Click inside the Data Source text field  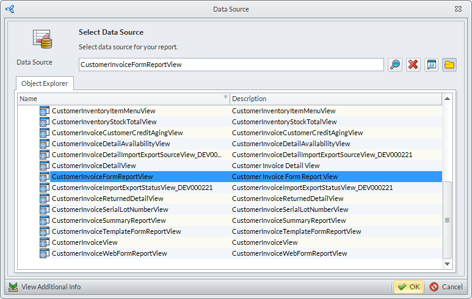(231, 65)
